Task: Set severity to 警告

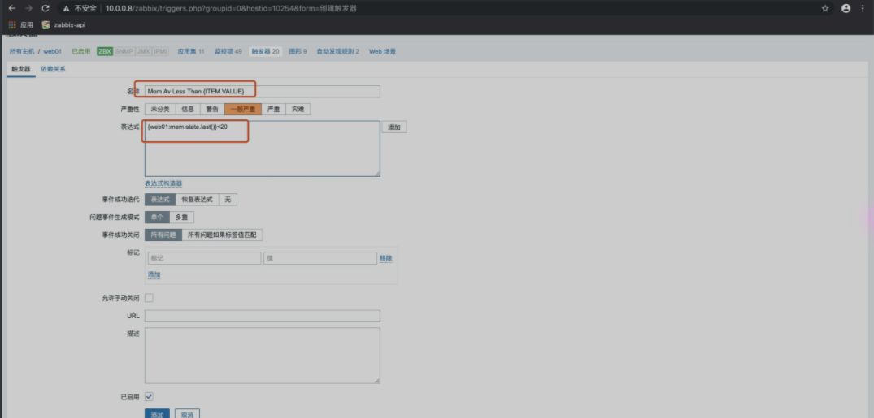Action: 212,109
